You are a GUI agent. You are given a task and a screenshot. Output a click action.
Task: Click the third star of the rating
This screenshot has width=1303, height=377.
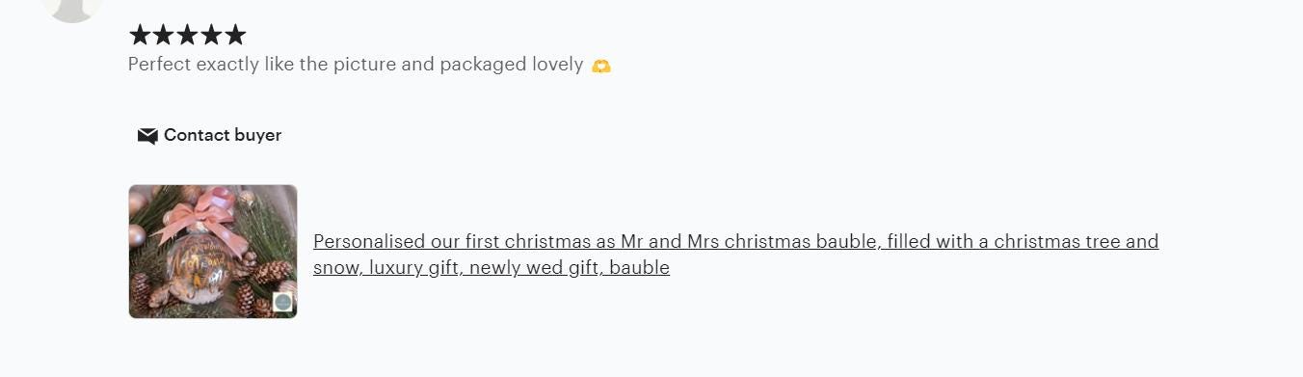click(187, 36)
